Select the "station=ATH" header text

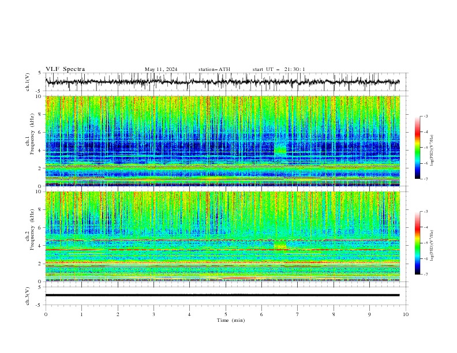click(214, 69)
